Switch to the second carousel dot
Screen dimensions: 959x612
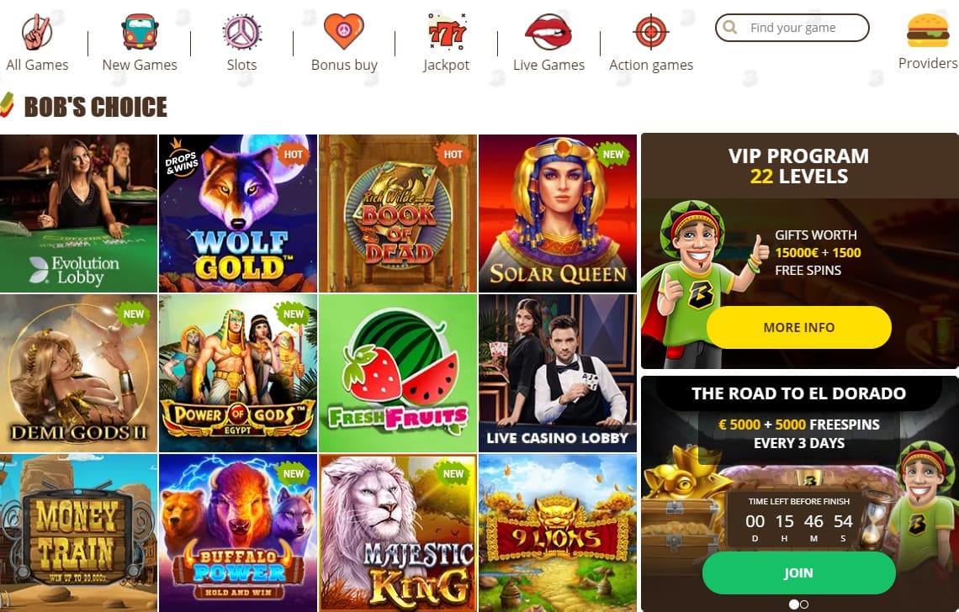[x=804, y=604]
